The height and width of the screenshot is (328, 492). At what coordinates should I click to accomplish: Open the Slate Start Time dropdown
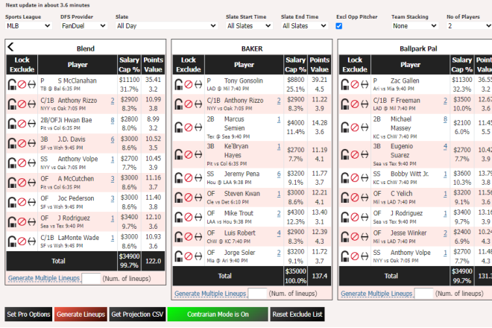[249, 26]
